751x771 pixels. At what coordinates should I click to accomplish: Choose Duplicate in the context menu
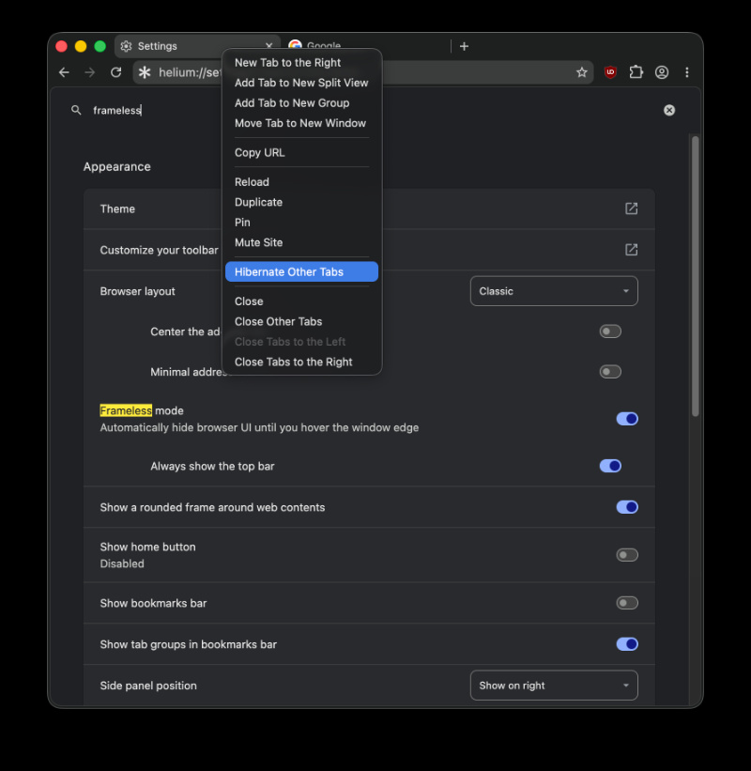301,202
